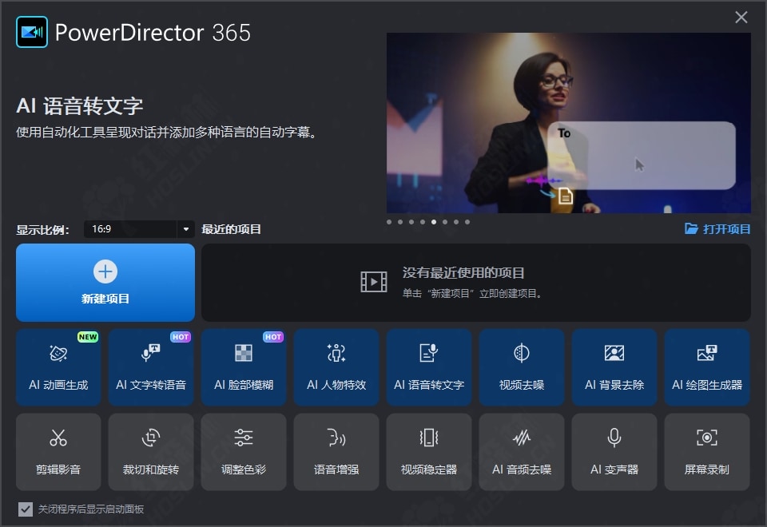
Task: Click 打开项目 to open a project
Action: (717, 229)
